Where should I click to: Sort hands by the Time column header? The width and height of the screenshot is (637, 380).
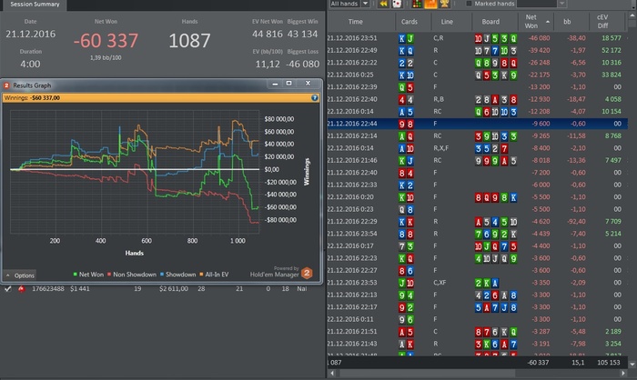(356, 20)
